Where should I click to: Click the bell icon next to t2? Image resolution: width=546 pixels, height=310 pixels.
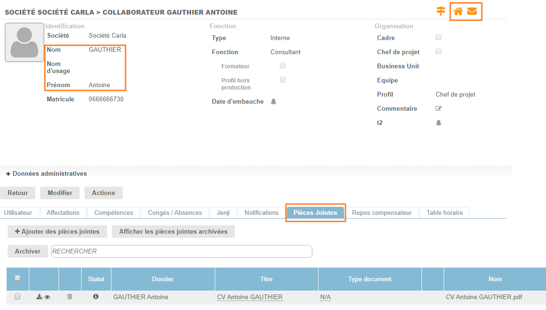coord(438,123)
